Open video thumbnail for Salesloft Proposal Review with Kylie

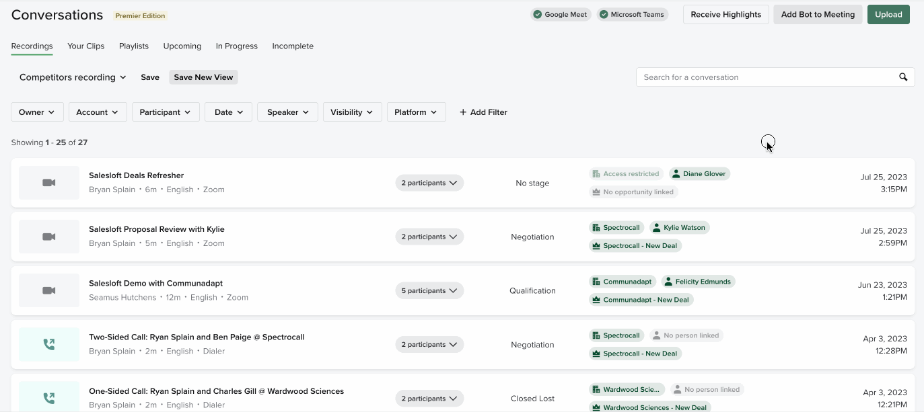[x=49, y=237]
